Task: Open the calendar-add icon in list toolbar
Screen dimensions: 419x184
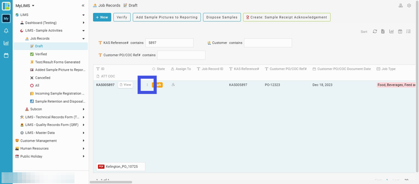Action: click(400, 31)
